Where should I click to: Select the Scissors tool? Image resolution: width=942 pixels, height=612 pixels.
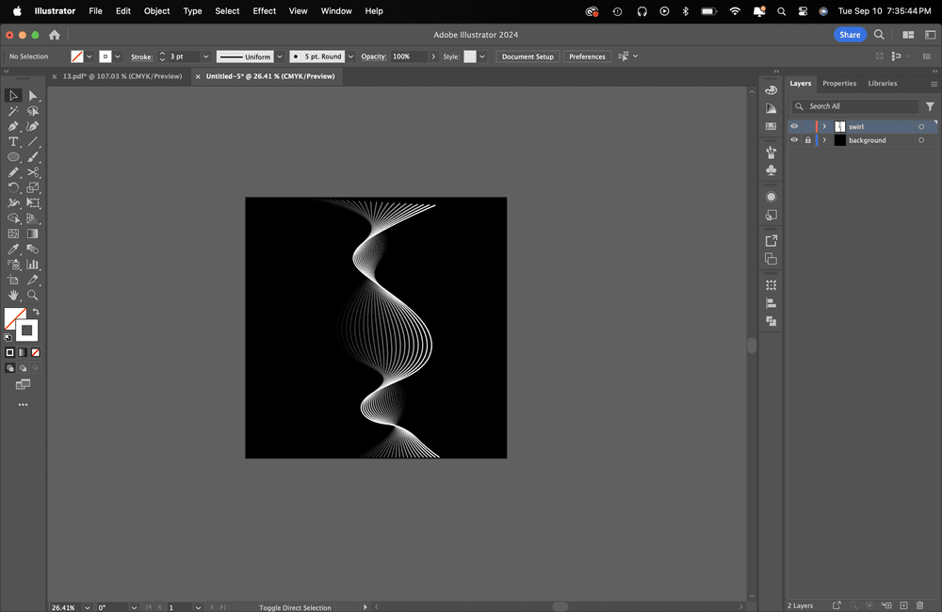(x=33, y=172)
